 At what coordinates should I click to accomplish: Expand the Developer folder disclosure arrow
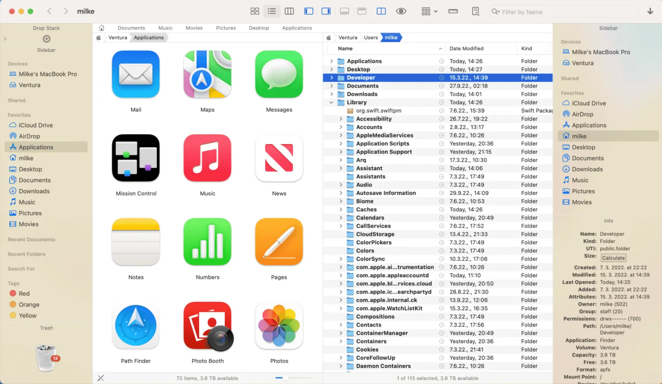[x=331, y=78]
